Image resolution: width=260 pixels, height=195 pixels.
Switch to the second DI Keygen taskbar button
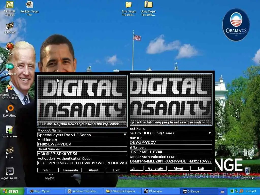pos(199,191)
